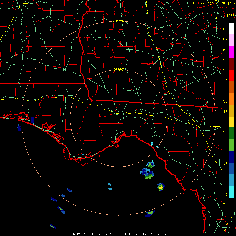
Task: Click the legend value 10
Action: coord(225,174)
